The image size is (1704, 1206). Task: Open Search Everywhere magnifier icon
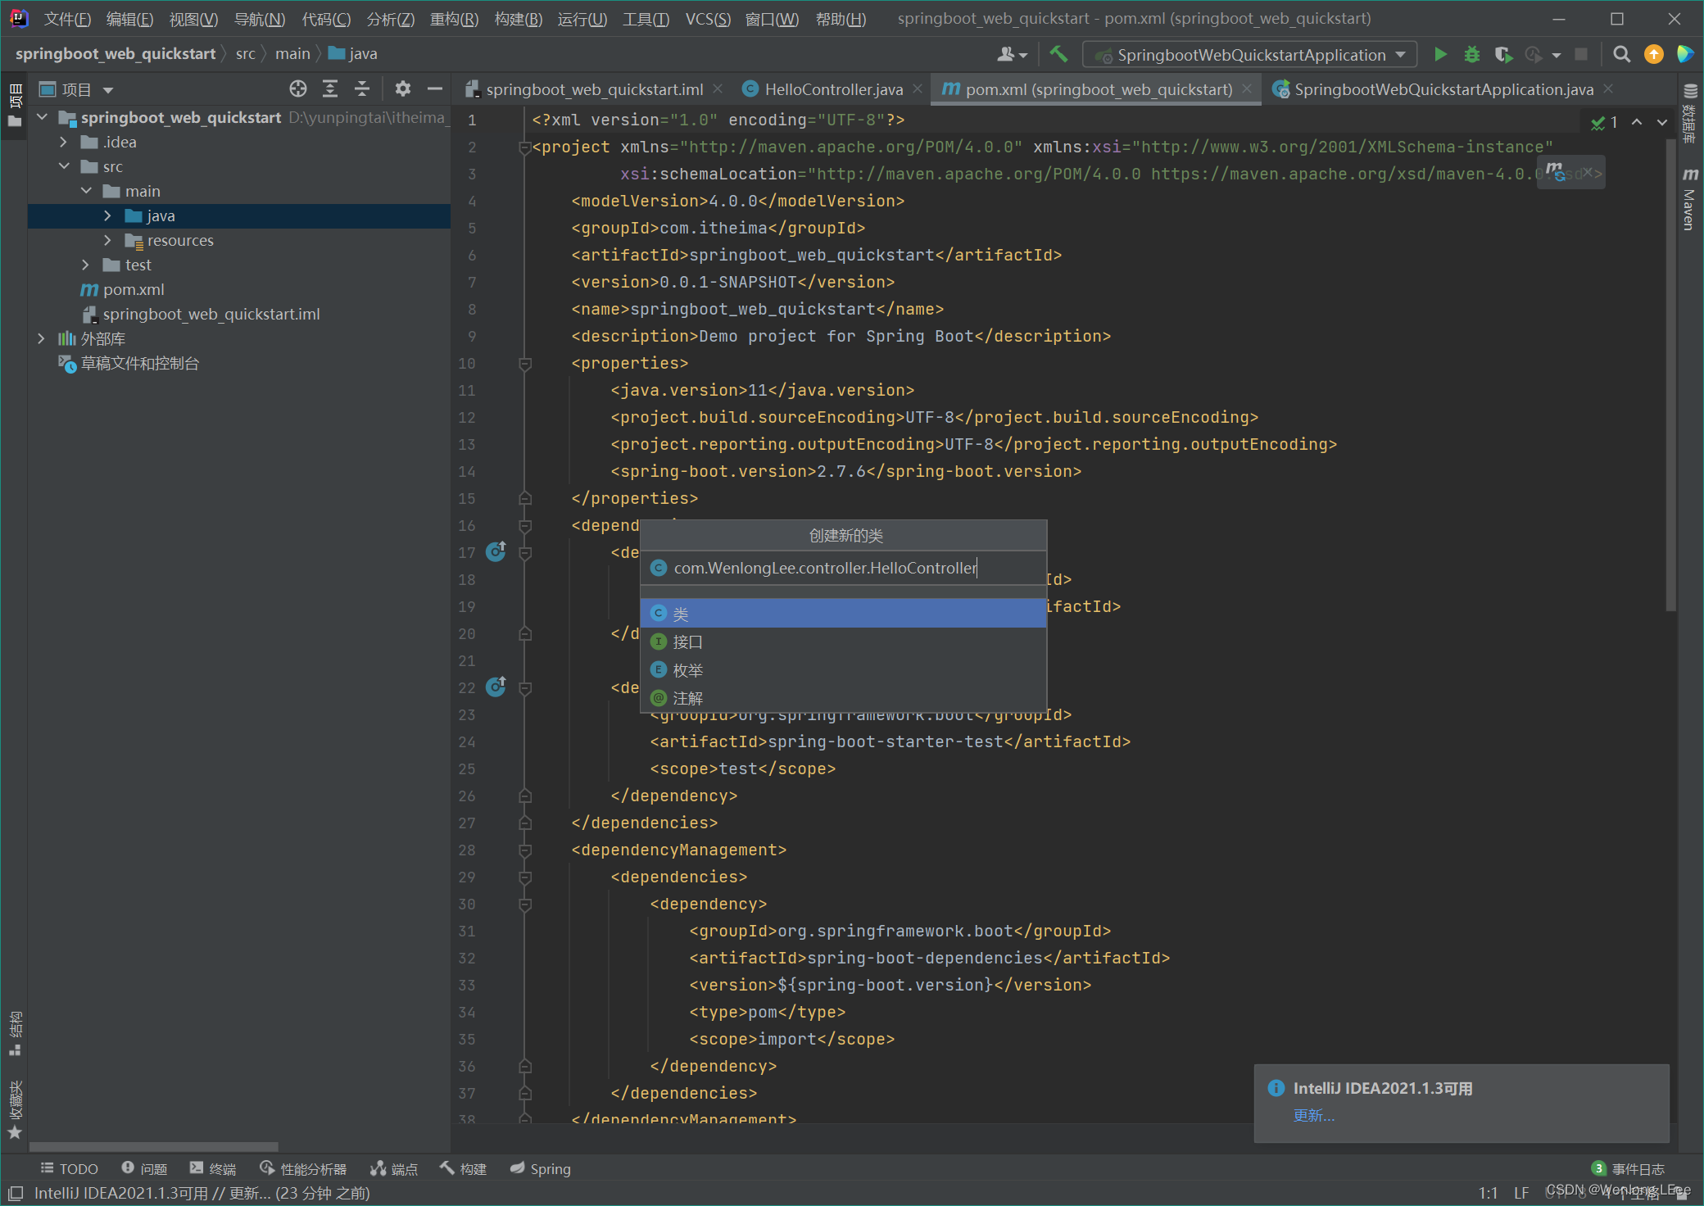(1620, 54)
